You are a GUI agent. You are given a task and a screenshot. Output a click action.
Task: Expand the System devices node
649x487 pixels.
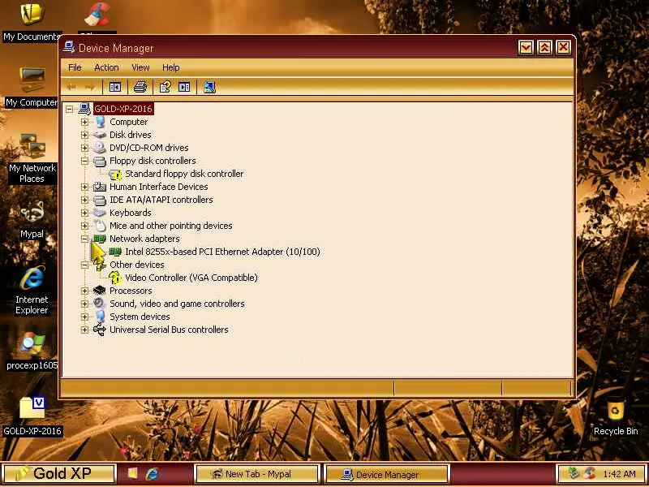[85, 317]
